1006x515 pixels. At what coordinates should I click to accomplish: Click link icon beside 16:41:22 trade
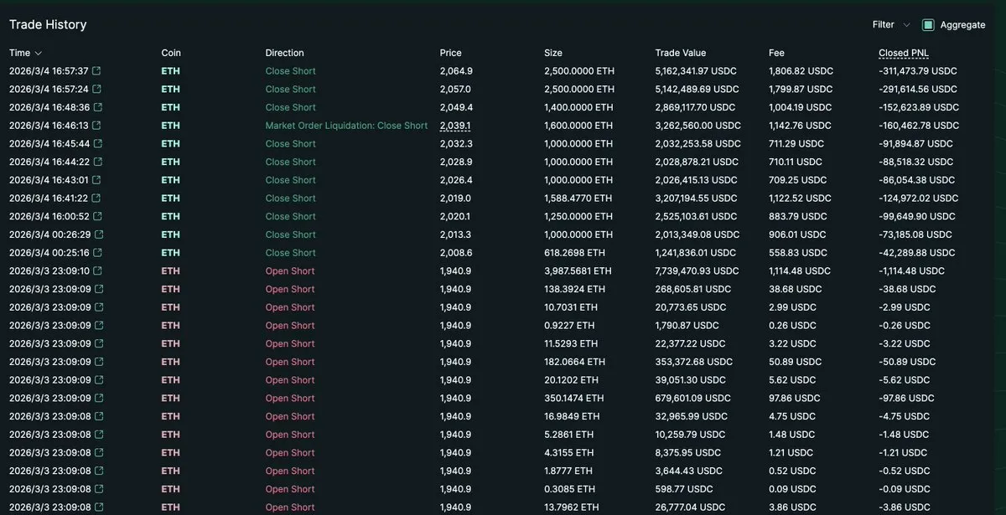pyautogui.click(x=96, y=198)
